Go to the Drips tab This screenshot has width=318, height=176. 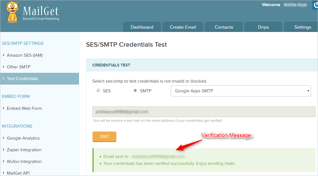(x=263, y=27)
